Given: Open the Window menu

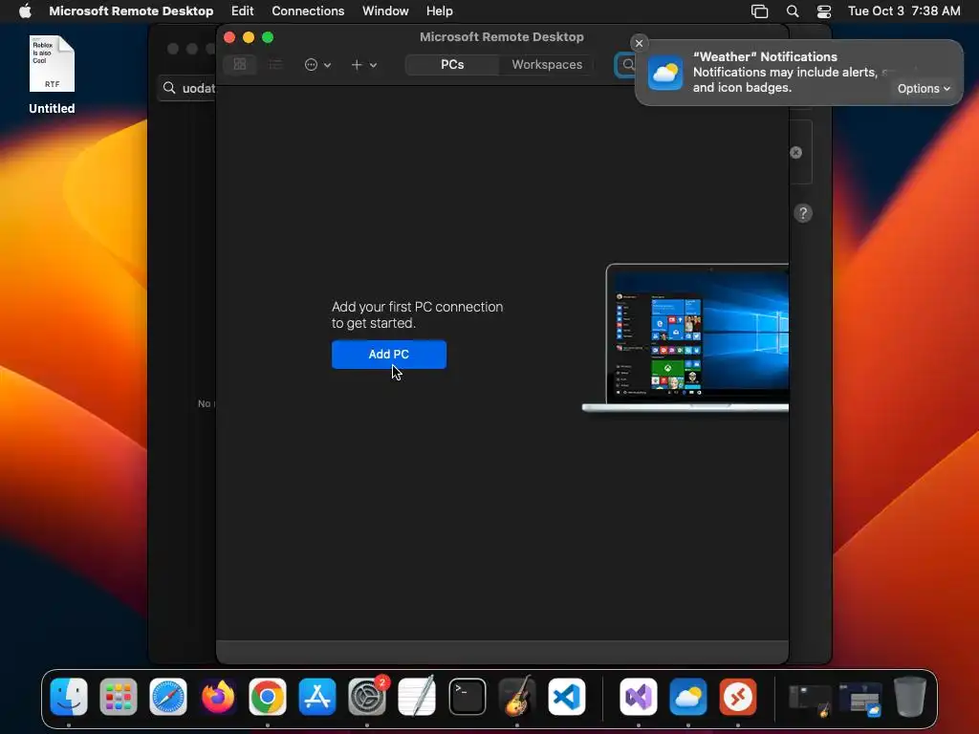Looking at the screenshot, I should pos(385,11).
